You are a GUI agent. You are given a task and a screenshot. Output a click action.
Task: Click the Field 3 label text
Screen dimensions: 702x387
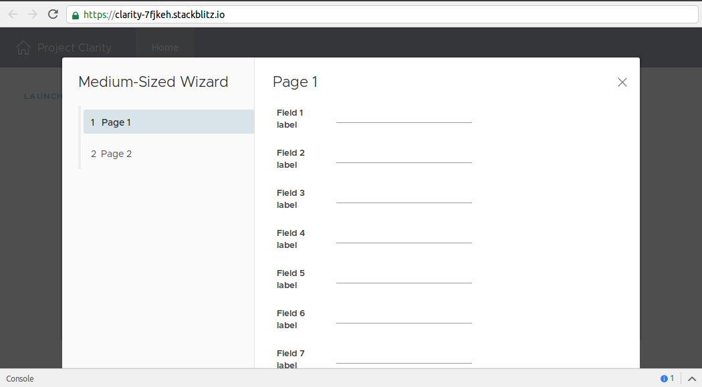pyautogui.click(x=291, y=199)
